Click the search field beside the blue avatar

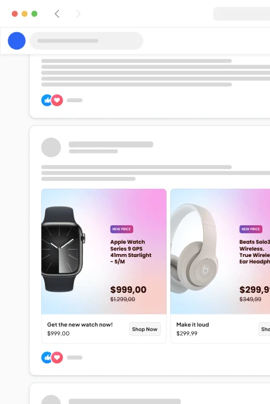(x=86, y=41)
